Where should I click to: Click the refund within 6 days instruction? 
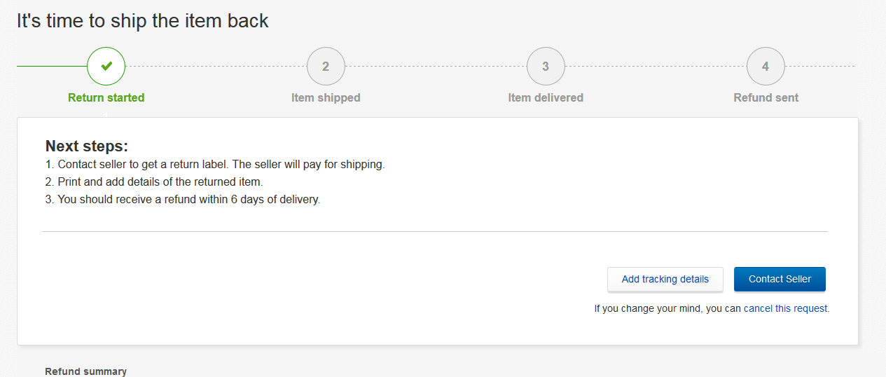click(x=182, y=199)
